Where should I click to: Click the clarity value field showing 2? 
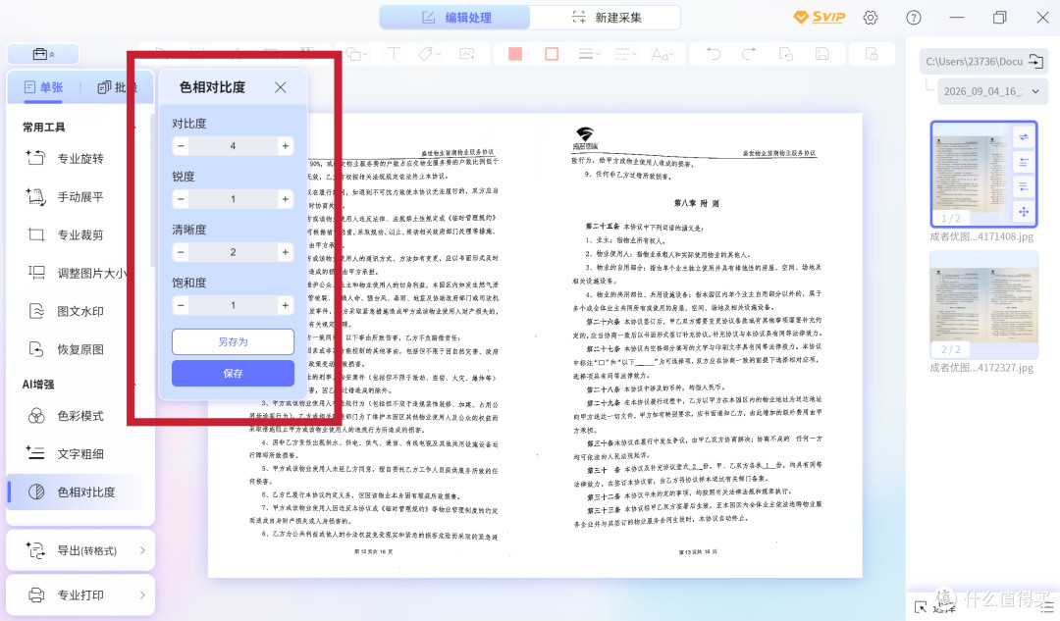234,252
